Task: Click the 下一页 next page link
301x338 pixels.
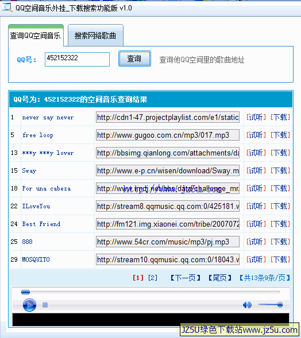Action: pyautogui.click(x=186, y=278)
